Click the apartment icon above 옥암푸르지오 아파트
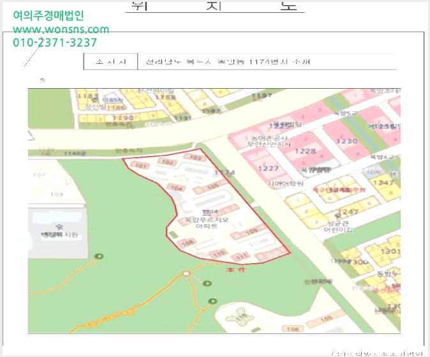The width and height of the screenshot is (430, 357). tap(207, 212)
